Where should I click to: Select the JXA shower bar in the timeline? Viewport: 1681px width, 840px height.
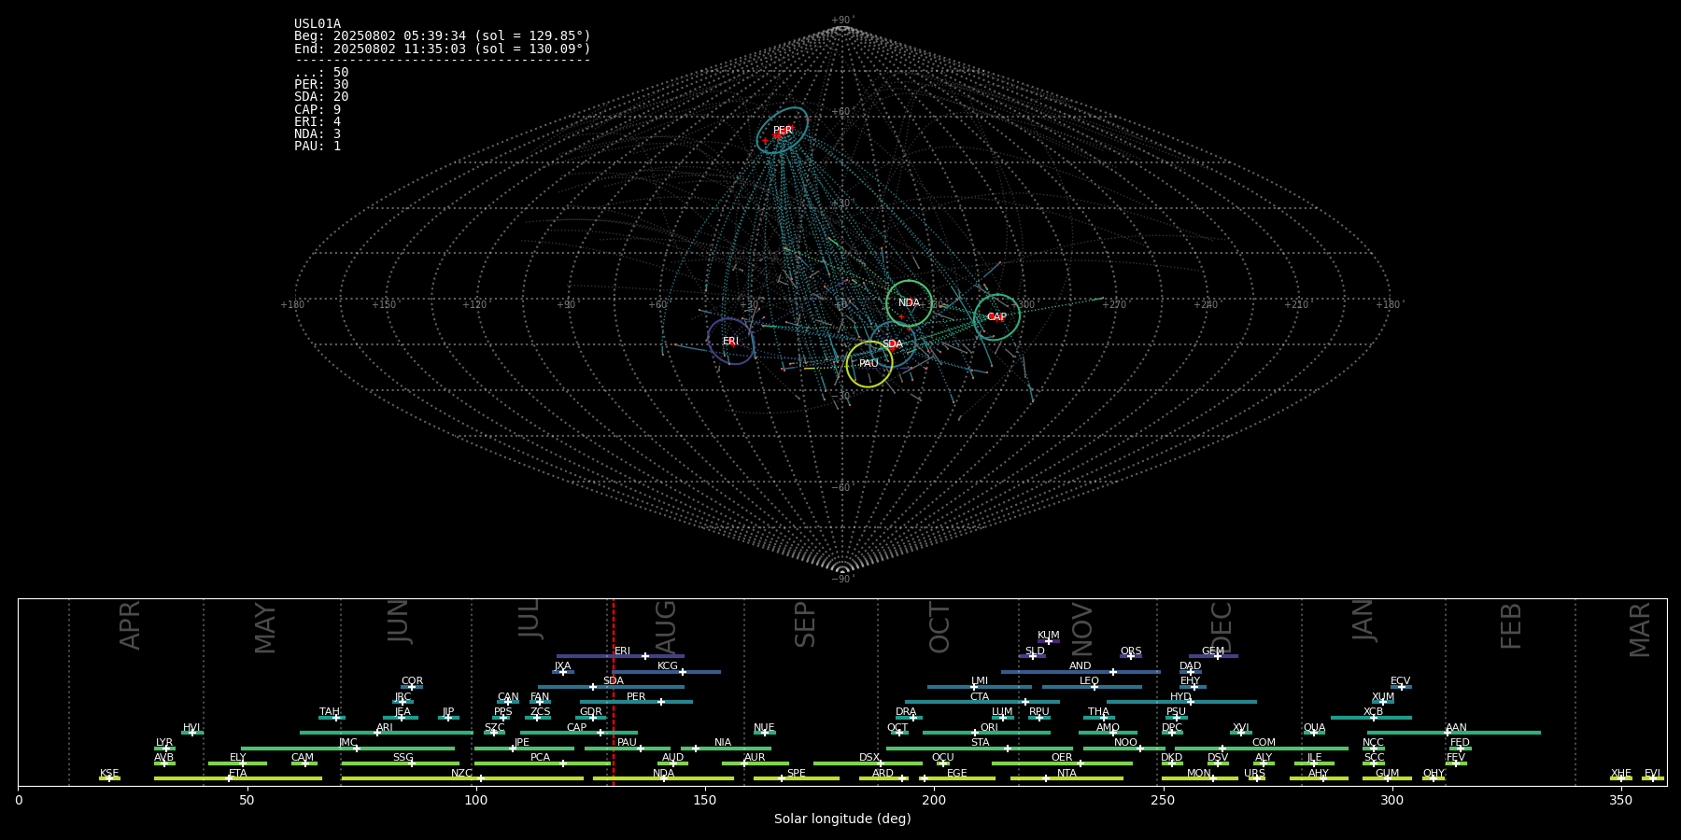[x=563, y=672]
